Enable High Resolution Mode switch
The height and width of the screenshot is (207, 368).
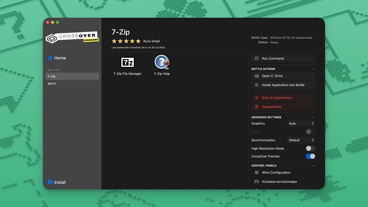[310, 148]
